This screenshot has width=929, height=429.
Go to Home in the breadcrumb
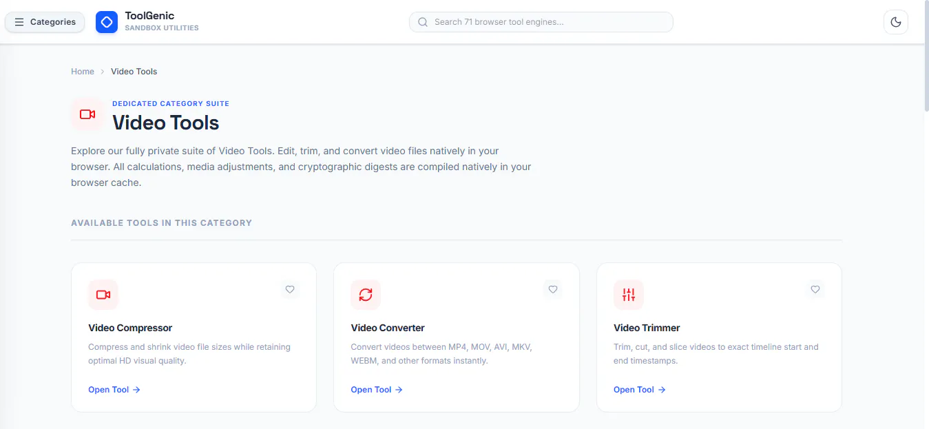(83, 72)
